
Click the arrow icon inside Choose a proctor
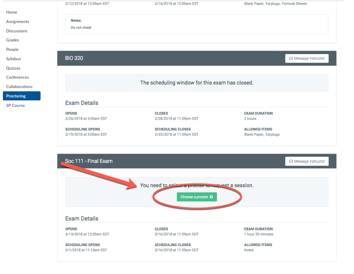pos(211,197)
